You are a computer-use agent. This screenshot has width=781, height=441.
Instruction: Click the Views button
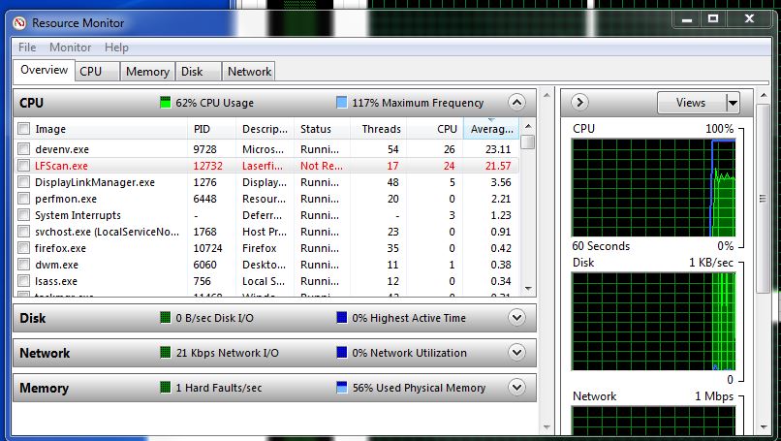692,103
